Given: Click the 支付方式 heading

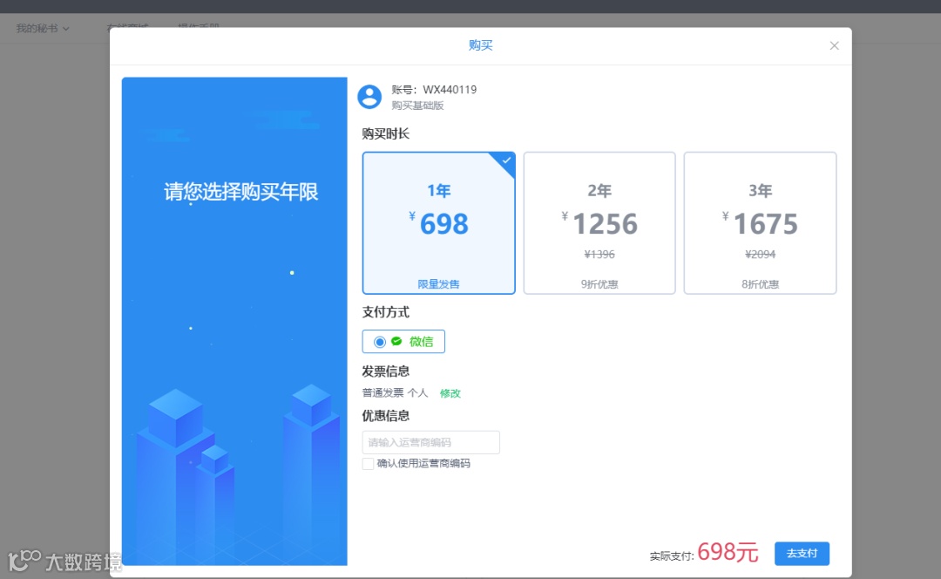Looking at the screenshot, I should (385, 312).
